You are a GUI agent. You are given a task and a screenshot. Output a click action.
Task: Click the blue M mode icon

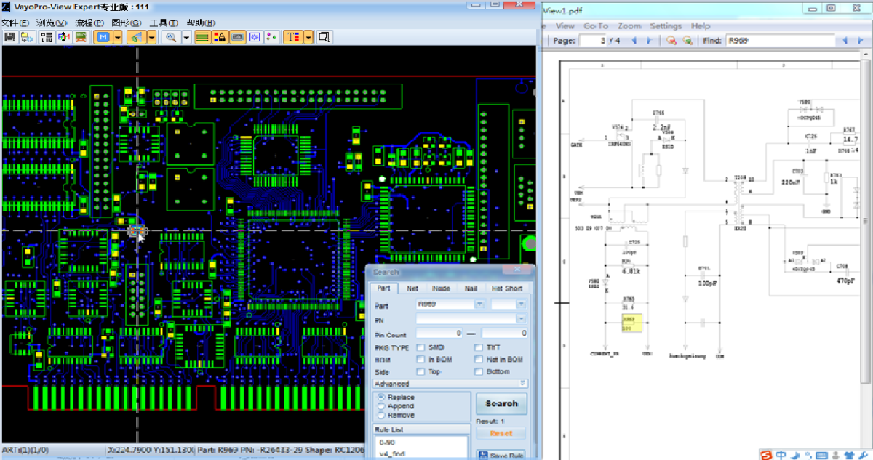pyautogui.click(x=103, y=37)
